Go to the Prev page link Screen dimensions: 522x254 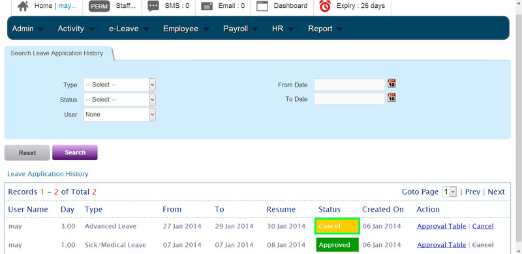click(x=472, y=192)
